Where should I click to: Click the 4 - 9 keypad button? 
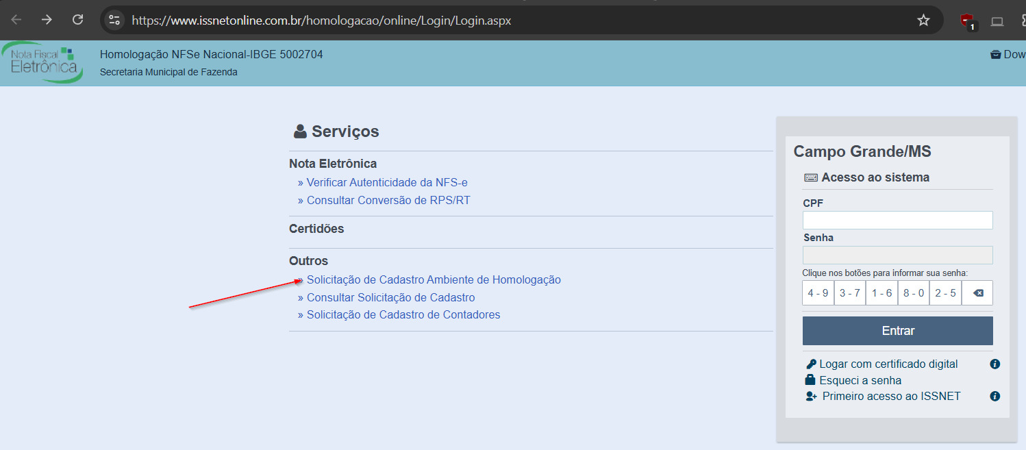818,292
